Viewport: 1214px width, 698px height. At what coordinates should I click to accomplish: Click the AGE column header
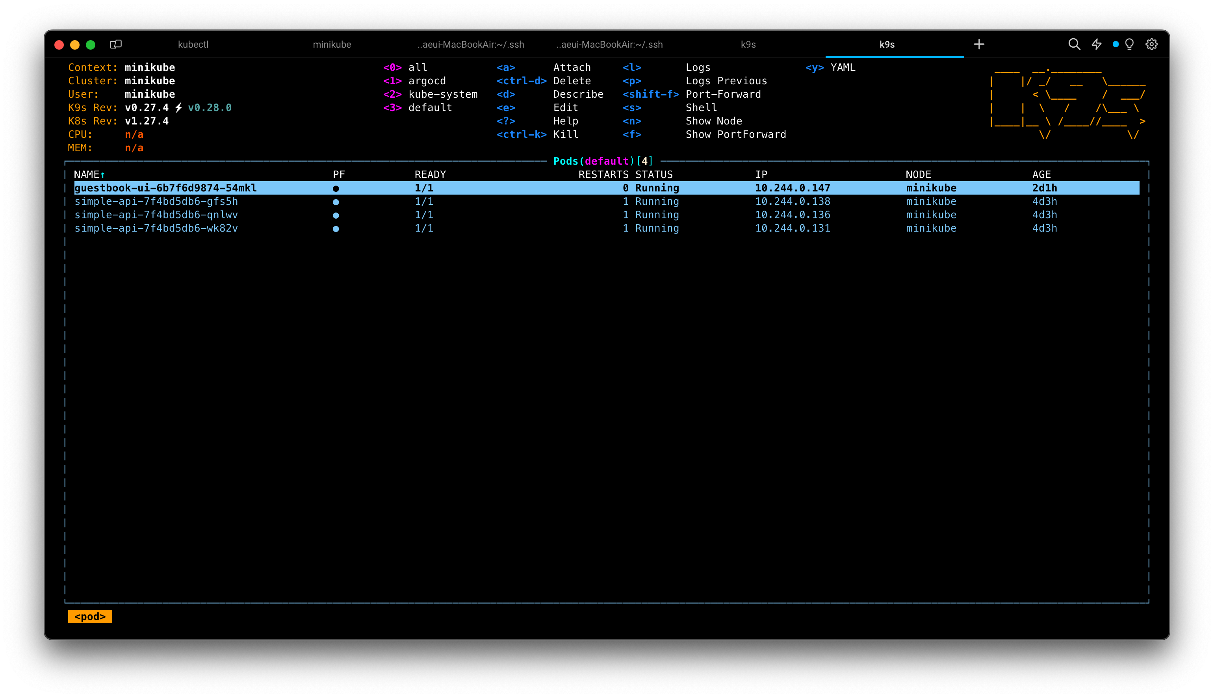(x=1041, y=174)
